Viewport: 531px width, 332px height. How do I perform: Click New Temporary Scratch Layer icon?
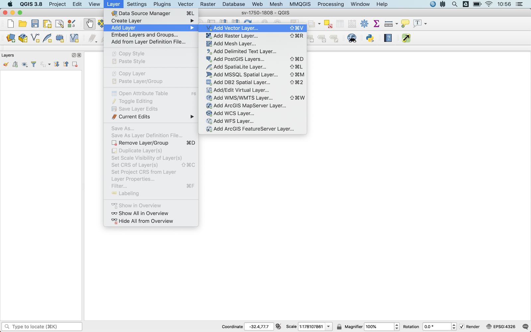click(x=60, y=38)
